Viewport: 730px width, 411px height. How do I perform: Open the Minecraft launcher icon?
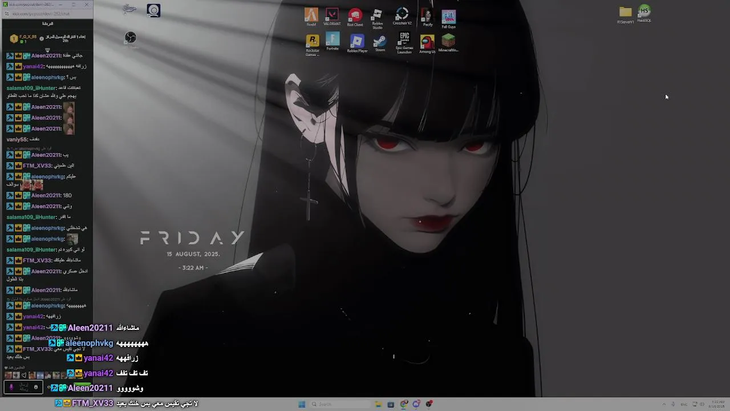pos(448,43)
